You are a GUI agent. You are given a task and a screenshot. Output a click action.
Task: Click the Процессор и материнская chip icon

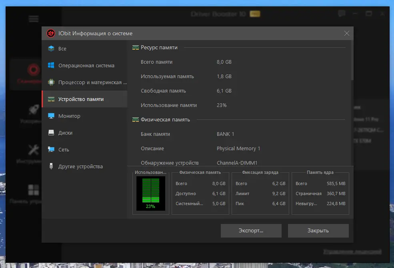[51, 82]
